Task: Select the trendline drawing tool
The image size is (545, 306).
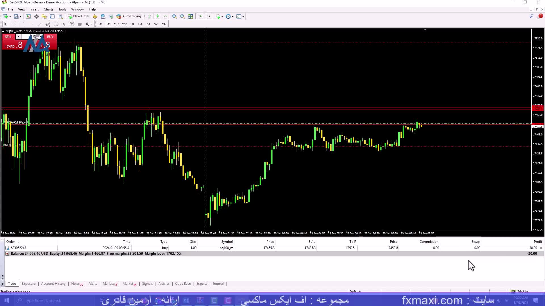Action: 40,24
